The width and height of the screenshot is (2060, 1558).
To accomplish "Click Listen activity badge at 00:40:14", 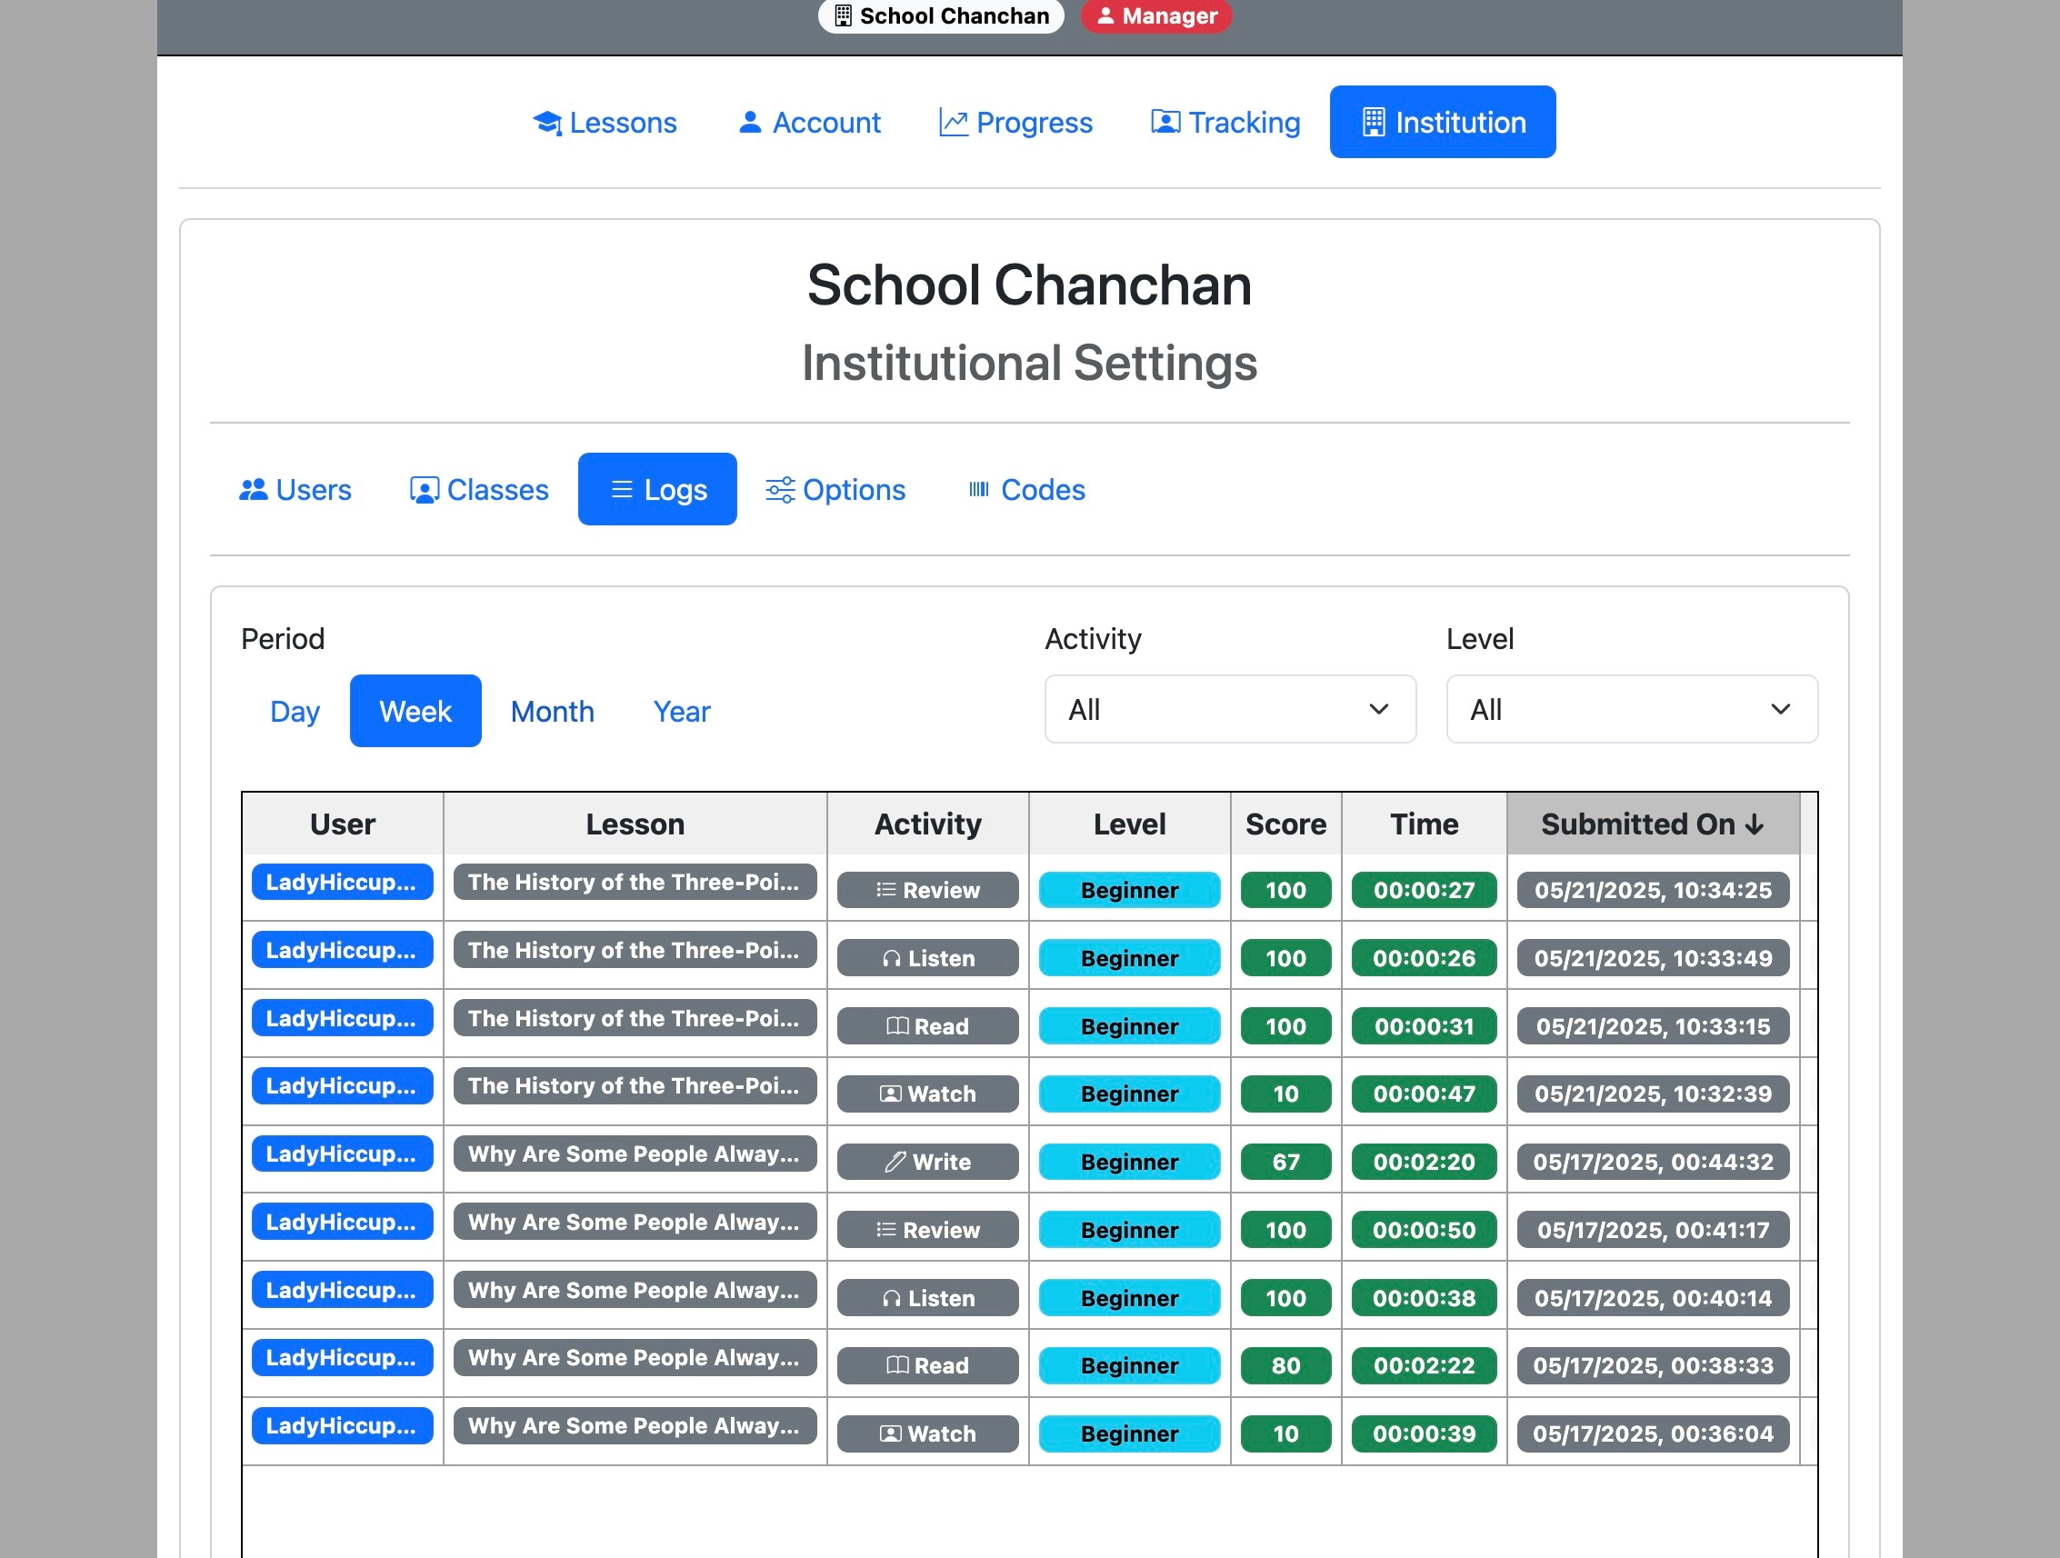I will [927, 1298].
